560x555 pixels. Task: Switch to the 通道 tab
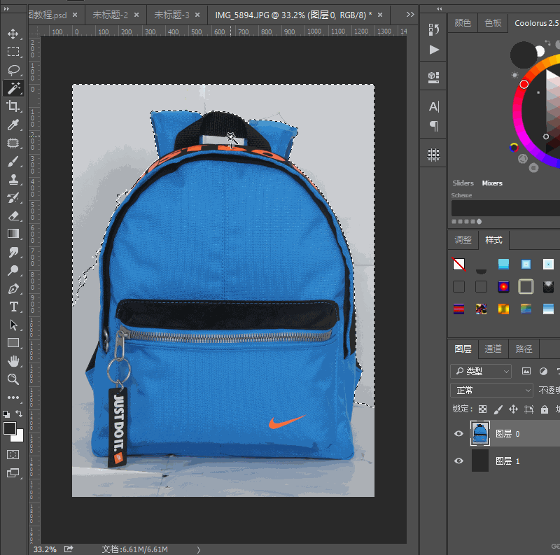click(x=493, y=349)
